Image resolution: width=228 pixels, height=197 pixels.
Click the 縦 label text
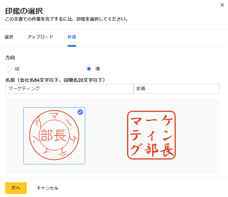(17, 69)
